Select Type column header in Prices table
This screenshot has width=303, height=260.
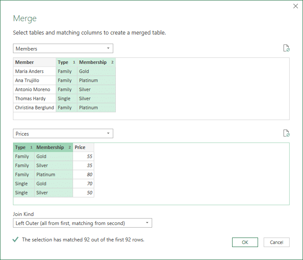24,147
